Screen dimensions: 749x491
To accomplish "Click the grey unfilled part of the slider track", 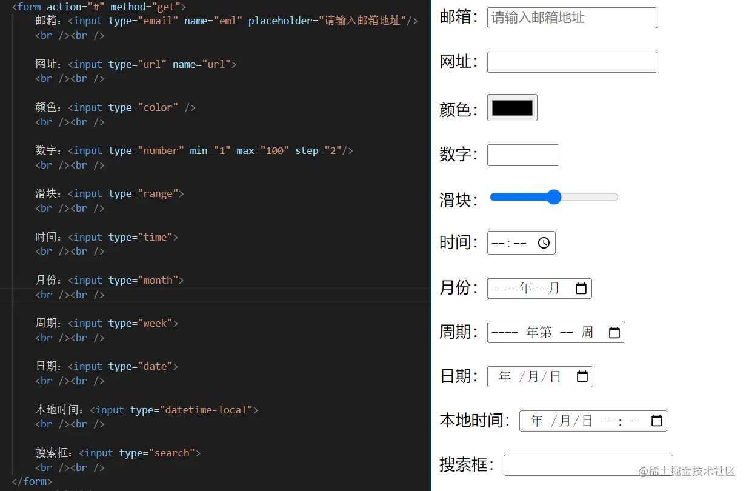I will [589, 197].
